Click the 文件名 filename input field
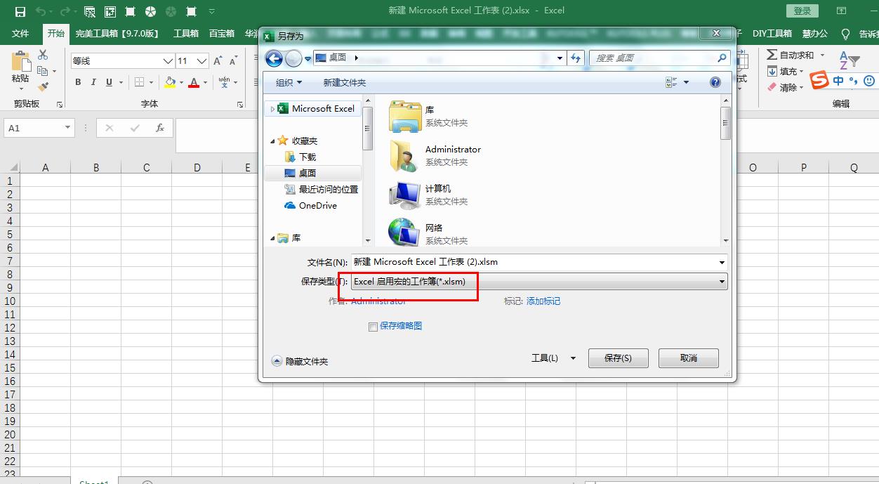This screenshot has height=484, width=879. [x=538, y=261]
